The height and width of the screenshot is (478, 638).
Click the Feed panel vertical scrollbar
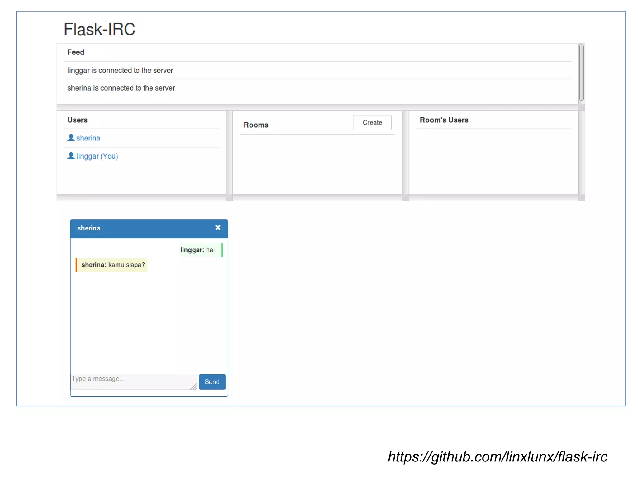[581, 73]
